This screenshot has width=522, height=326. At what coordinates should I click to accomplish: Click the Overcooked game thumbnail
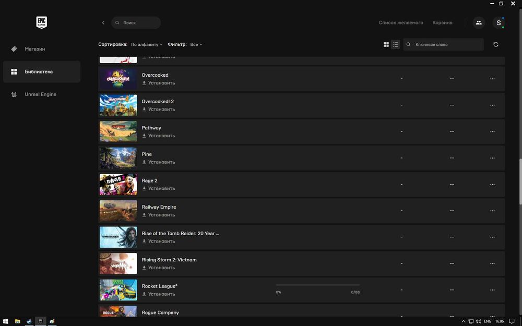[118, 79]
